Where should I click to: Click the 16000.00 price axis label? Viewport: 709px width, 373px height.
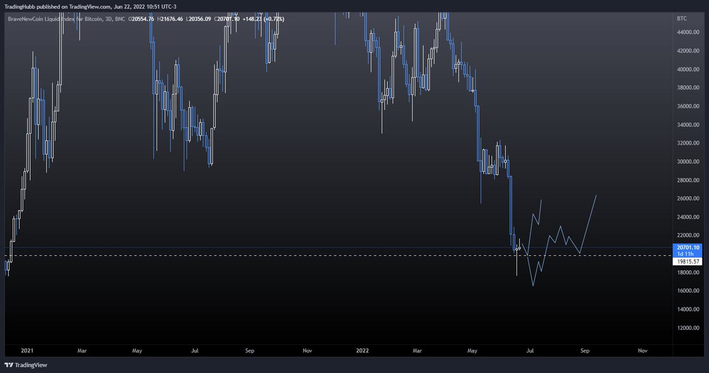click(x=688, y=291)
